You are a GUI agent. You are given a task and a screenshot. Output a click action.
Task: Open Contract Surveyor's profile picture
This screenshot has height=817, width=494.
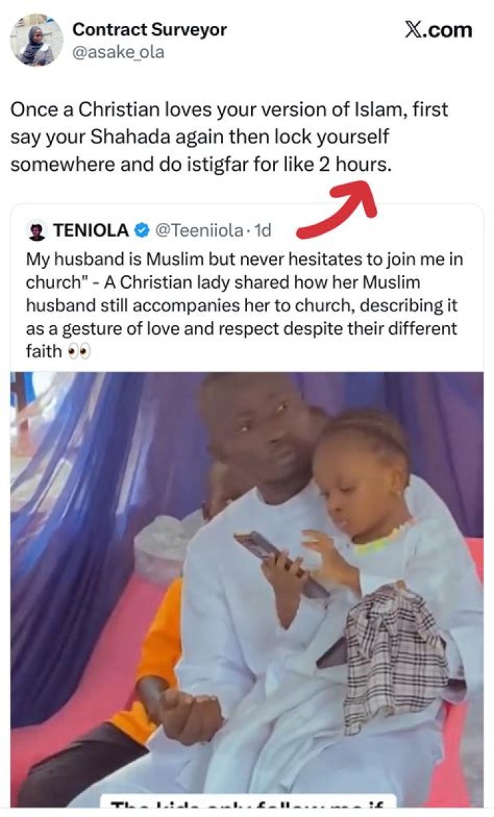[x=36, y=40]
